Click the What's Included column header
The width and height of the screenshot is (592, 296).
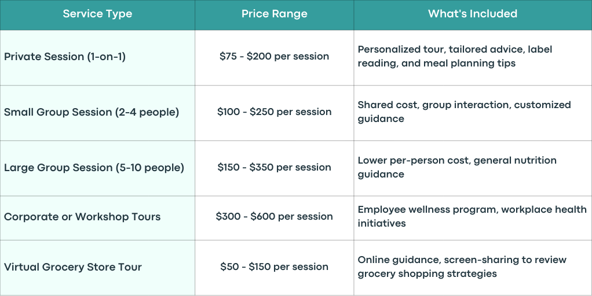point(473,15)
